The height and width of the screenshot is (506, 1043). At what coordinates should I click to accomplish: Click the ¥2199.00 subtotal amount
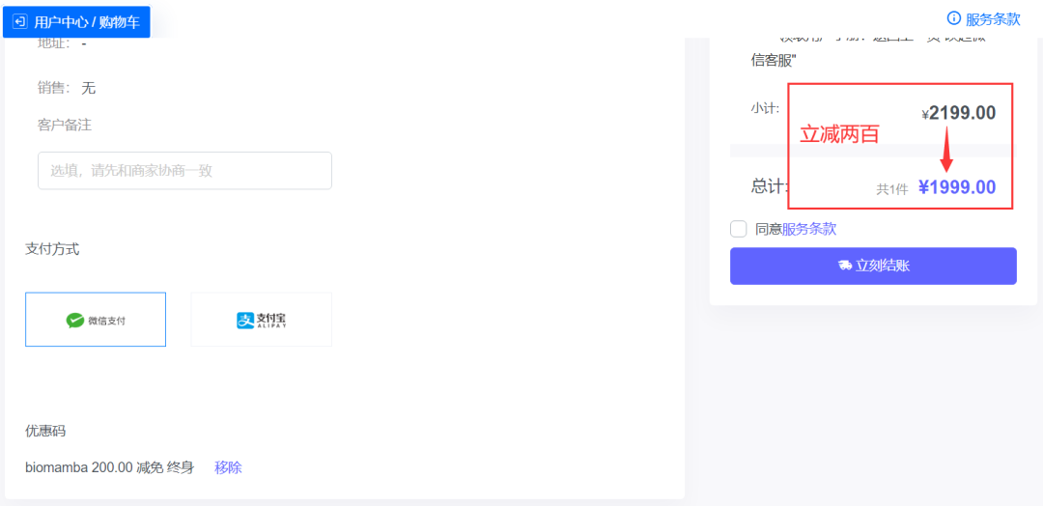point(959,113)
